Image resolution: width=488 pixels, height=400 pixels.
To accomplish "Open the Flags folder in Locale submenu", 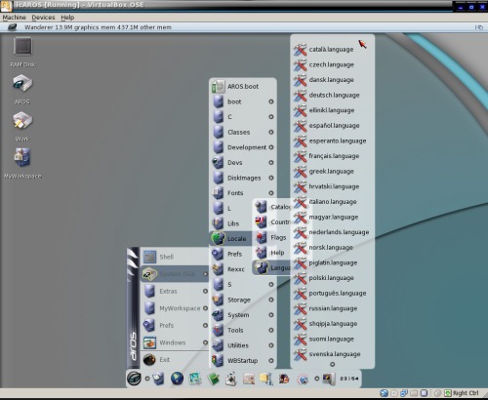I will click(271, 238).
